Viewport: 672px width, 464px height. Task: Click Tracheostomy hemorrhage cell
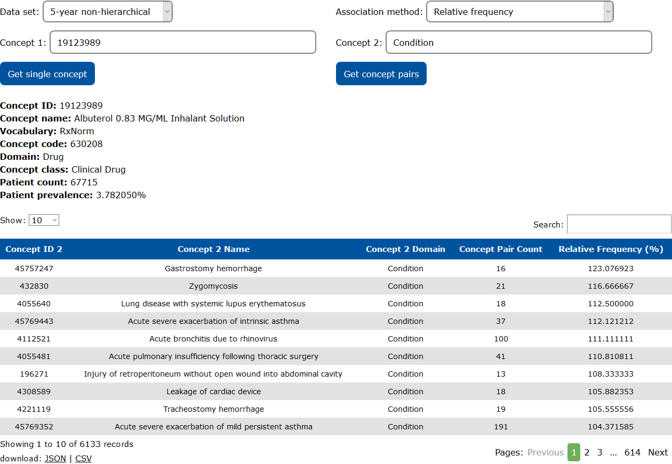click(x=213, y=409)
